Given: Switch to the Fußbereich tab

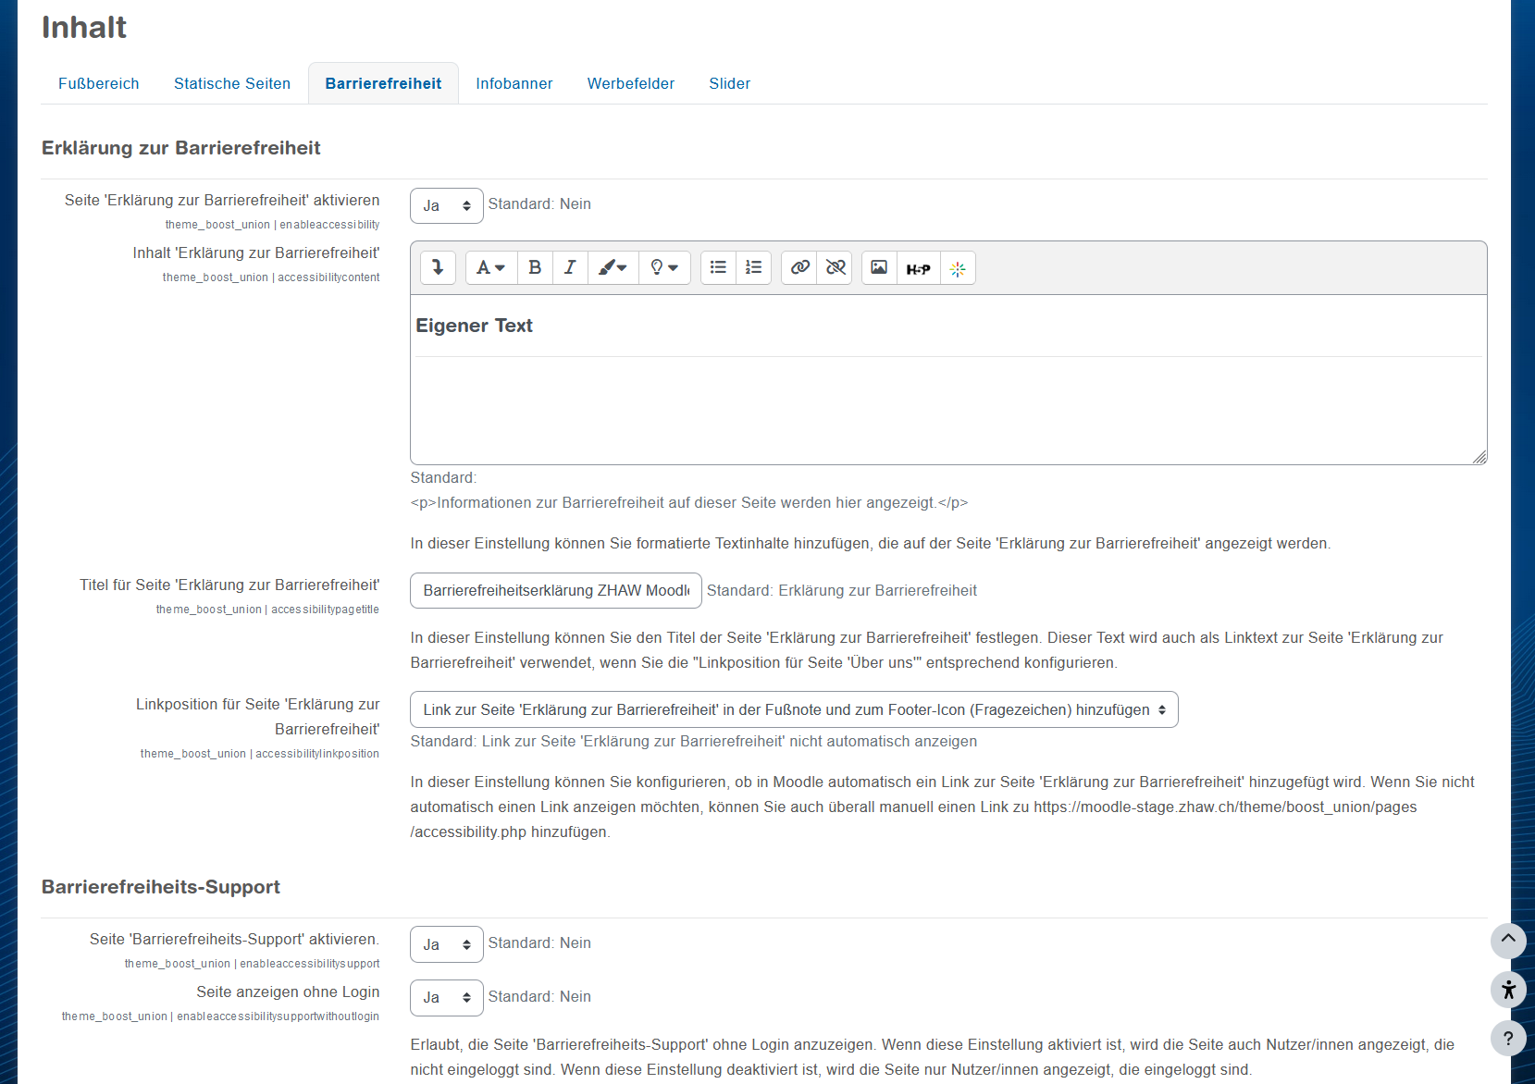Looking at the screenshot, I should click(99, 83).
